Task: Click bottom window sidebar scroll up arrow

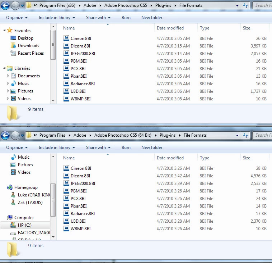Action: pyautogui.click(x=53, y=157)
